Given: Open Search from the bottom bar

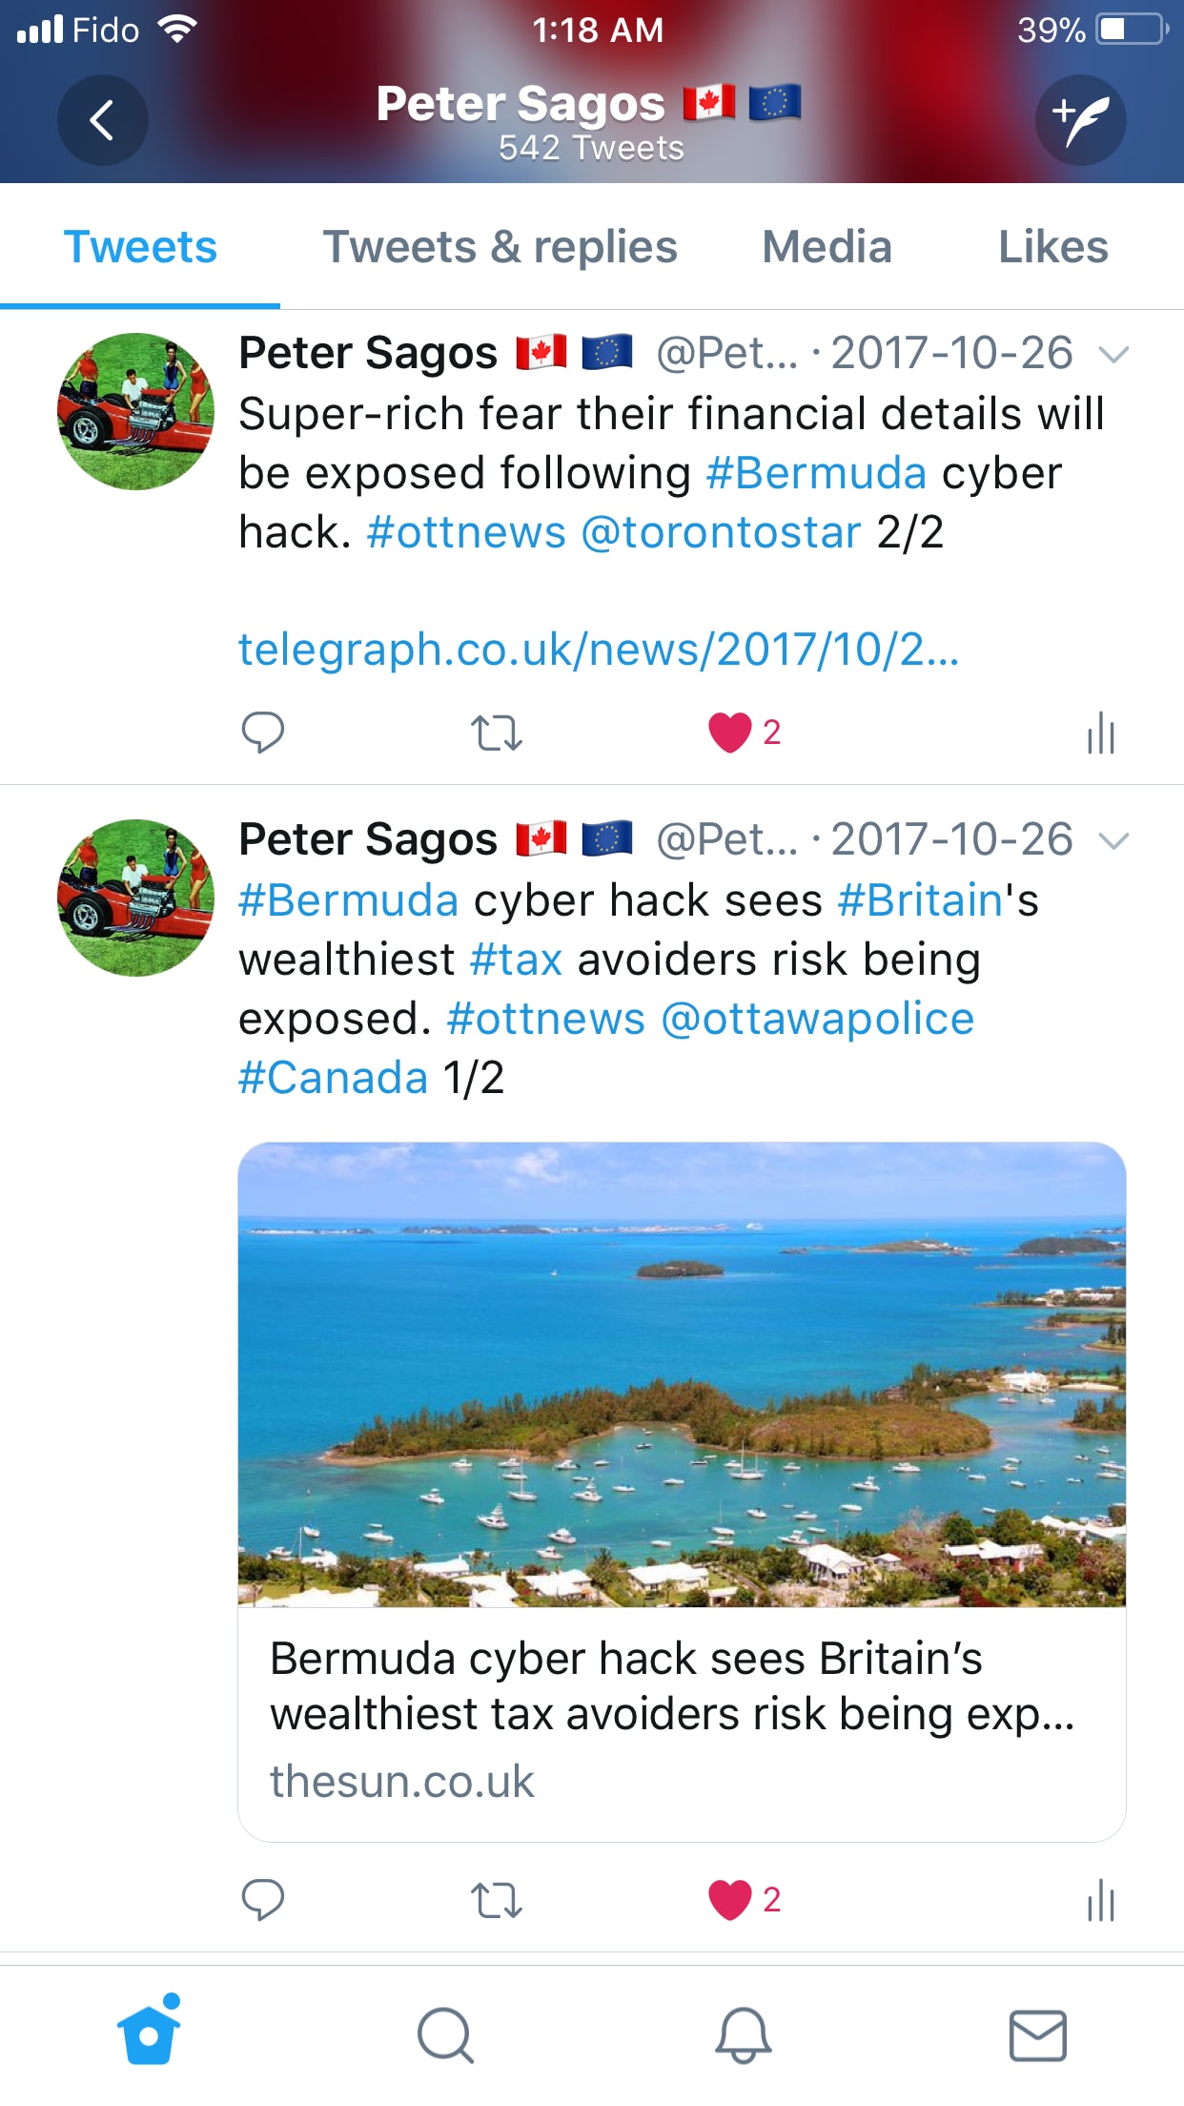Looking at the screenshot, I should click(445, 2035).
